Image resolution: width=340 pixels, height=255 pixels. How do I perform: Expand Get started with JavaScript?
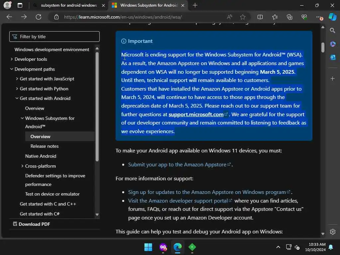pyautogui.click(x=17, y=79)
